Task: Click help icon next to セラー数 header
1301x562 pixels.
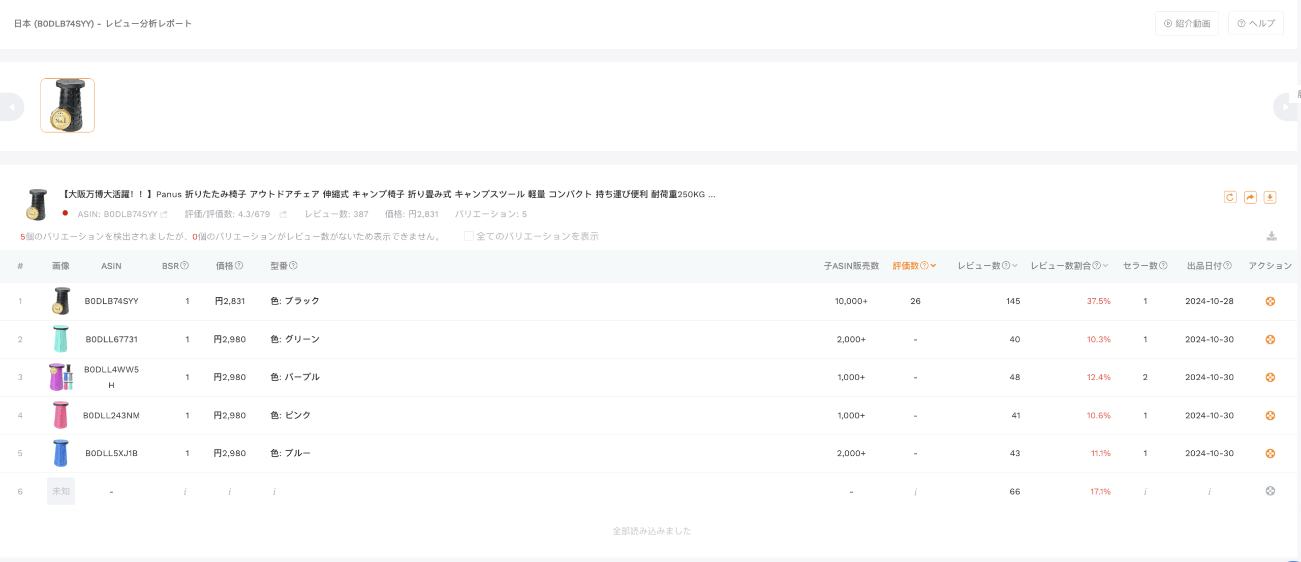Action: [1163, 265]
